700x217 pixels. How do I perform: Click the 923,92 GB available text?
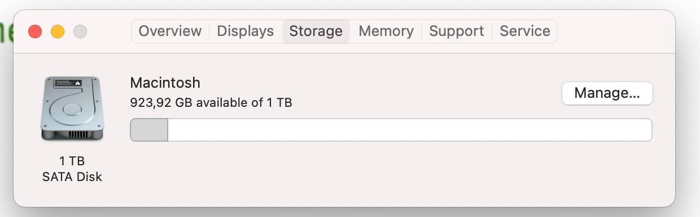point(211,103)
